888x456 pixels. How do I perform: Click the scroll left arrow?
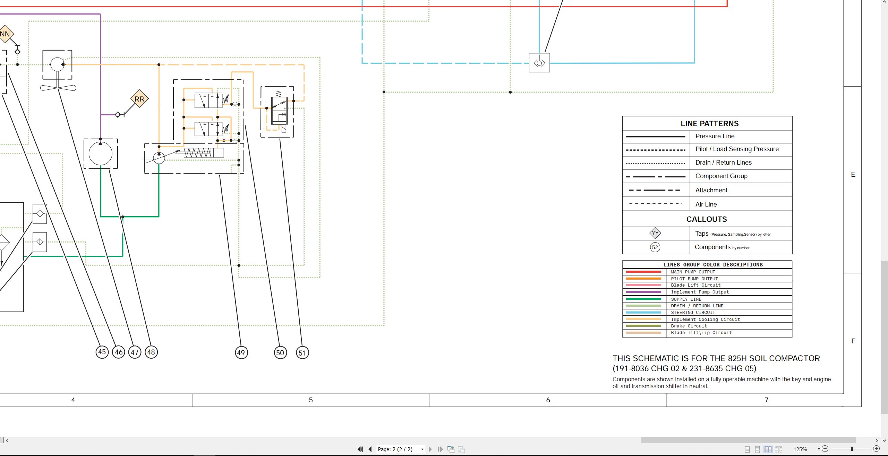[7, 440]
